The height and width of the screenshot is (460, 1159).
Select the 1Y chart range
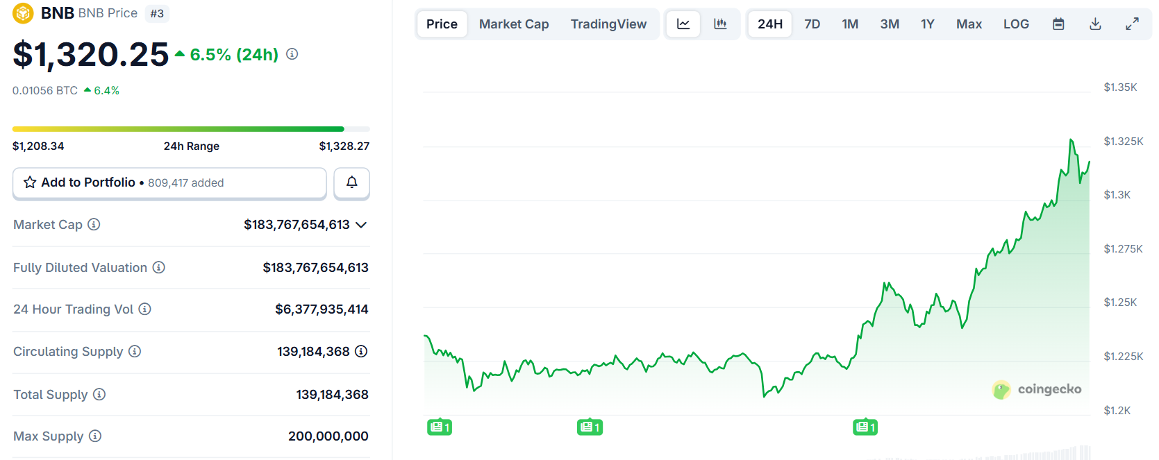click(x=927, y=24)
